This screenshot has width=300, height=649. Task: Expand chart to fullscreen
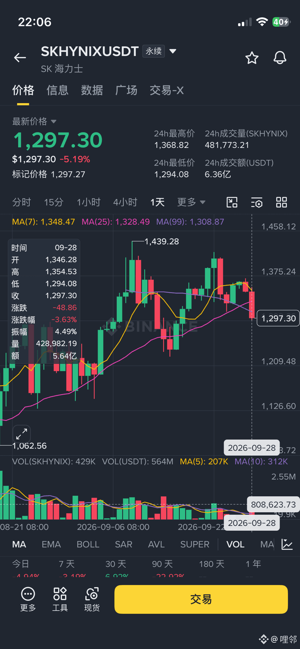[21, 434]
